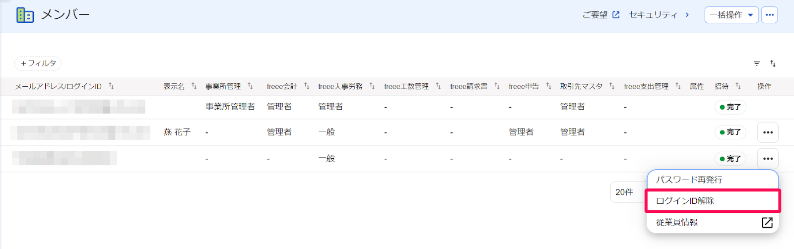
Task: Open the ご要望 external link
Action: pos(601,15)
